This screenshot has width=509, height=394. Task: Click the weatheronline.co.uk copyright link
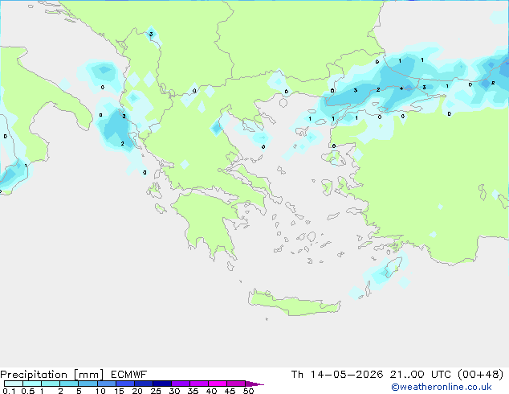[442, 387]
